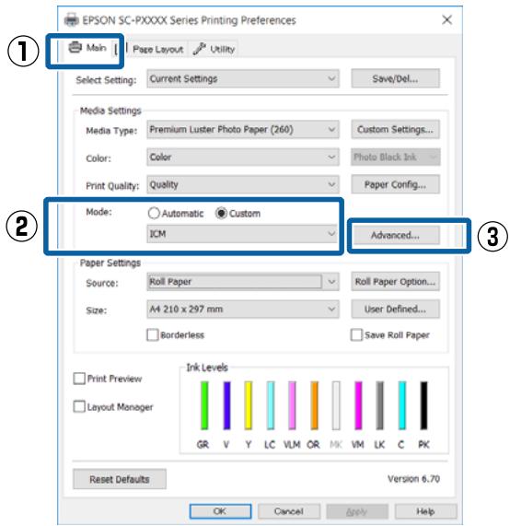The height and width of the screenshot is (526, 510).
Task: Click the VM vivid magenta ink bar
Action: tap(358, 405)
